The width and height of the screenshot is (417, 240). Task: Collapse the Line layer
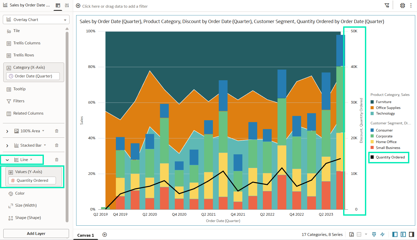pos(7,160)
